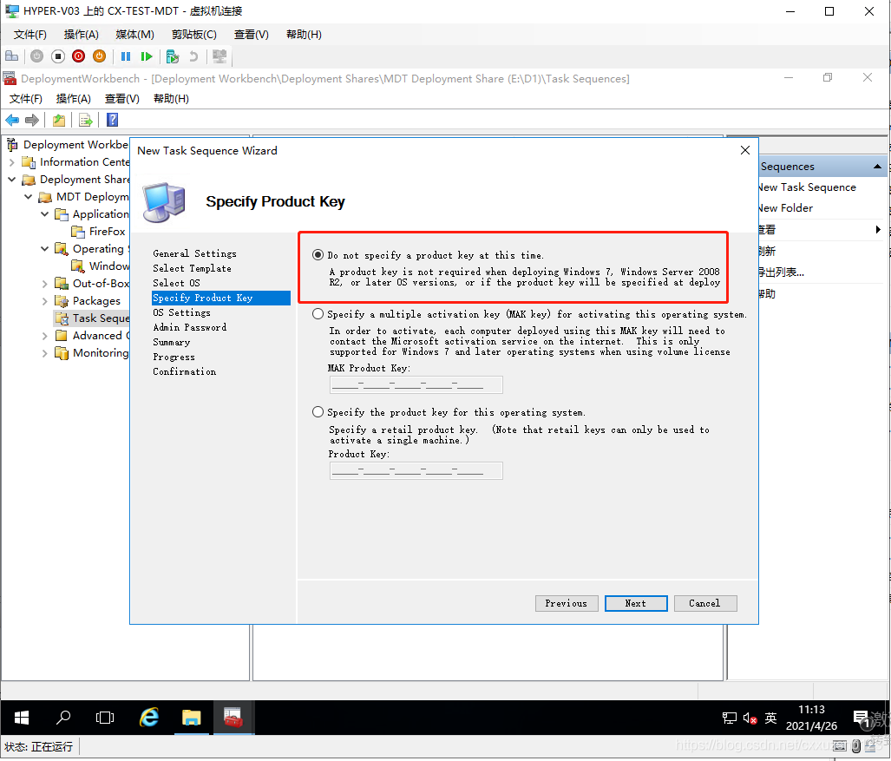Expand Information Center tree node
The image size is (891, 761).
tap(12, 162)
